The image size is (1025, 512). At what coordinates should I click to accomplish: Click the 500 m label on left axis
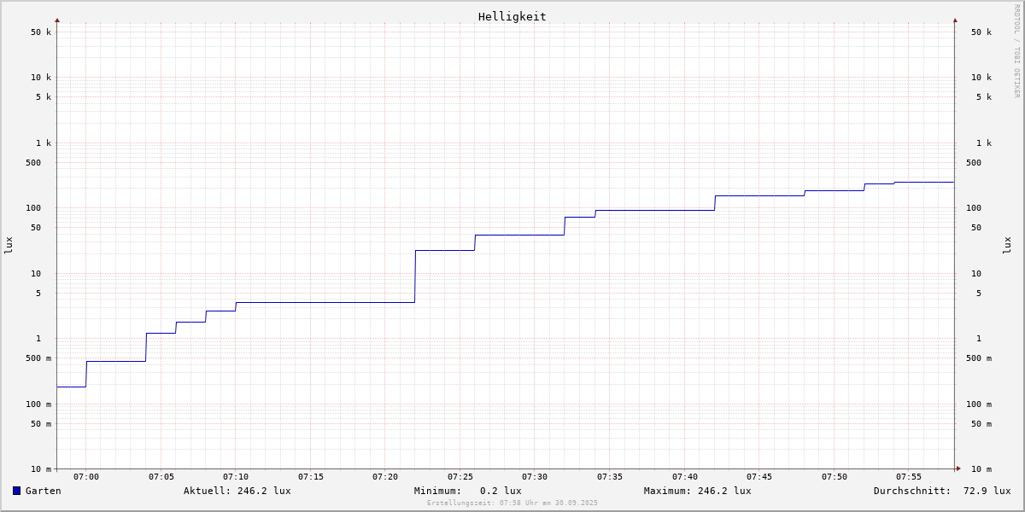pyautogui.click(x=38, y=358)
